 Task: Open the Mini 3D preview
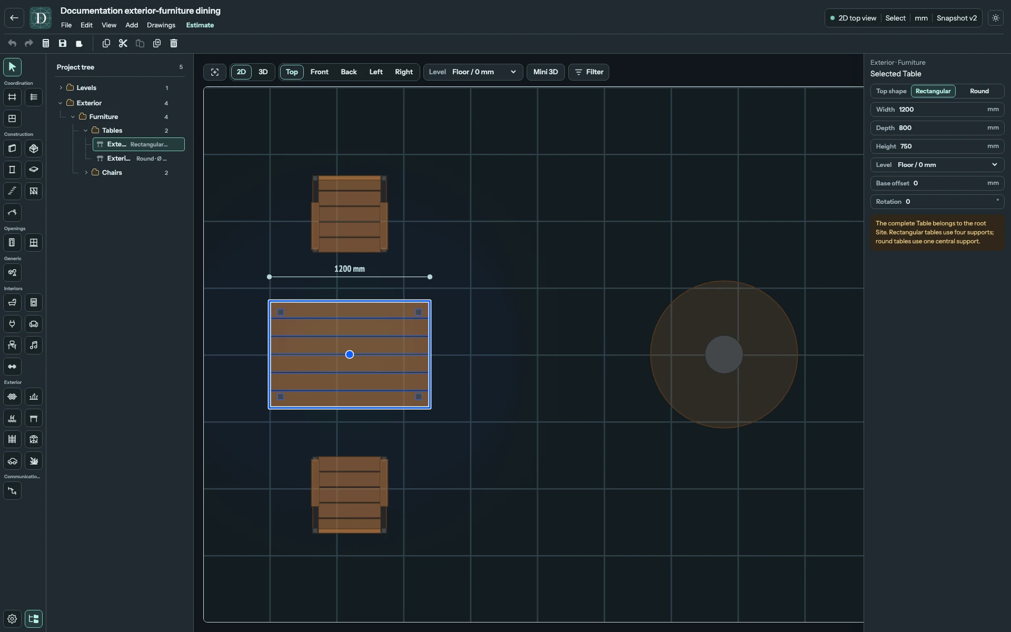point(546,72)
